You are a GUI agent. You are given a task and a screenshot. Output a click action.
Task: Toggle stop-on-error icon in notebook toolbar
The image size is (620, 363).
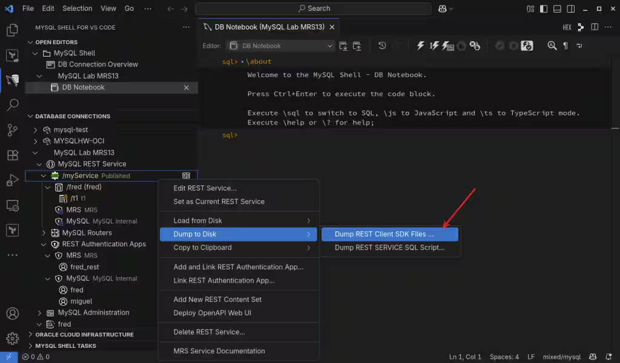tap(475, 46)
